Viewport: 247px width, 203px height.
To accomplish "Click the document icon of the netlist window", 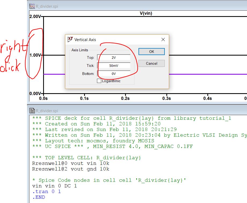I will tap(32, 111).
